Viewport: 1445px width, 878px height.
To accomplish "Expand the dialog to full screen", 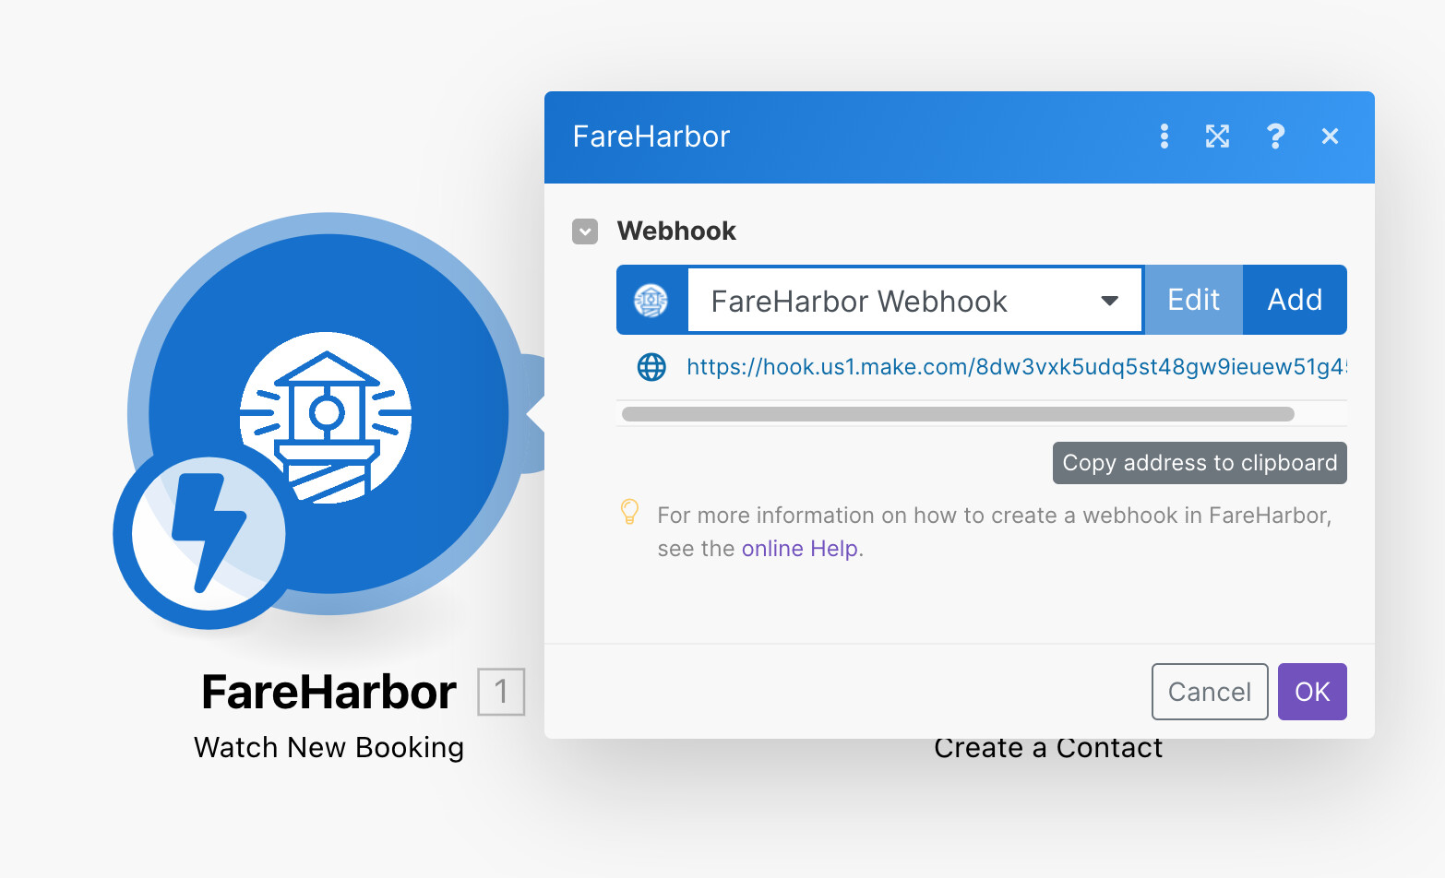I will tap(1218, 136).
